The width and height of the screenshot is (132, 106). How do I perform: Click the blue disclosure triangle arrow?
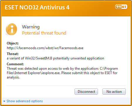click(4, 101)
